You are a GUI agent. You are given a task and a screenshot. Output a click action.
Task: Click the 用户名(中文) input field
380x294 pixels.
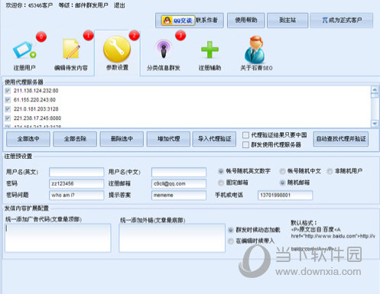click(179, 172)
